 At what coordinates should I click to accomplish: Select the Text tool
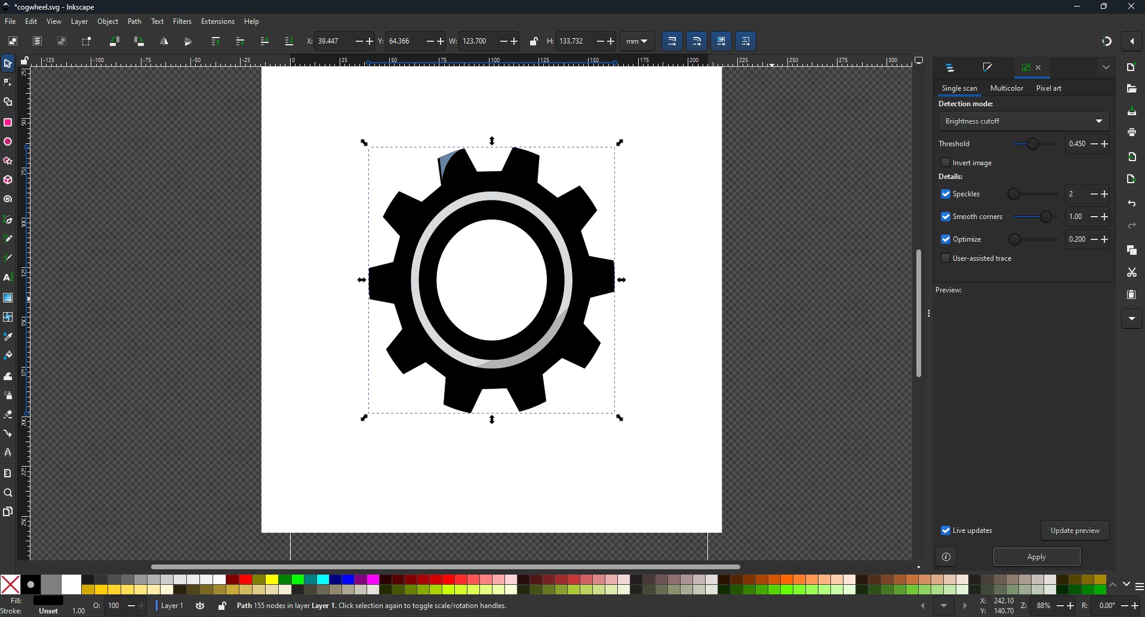tap(8, 277)
